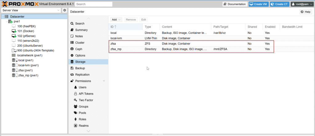Click the Help button
315x136 pixels.
pyautogui.click(x=306, y=12)
